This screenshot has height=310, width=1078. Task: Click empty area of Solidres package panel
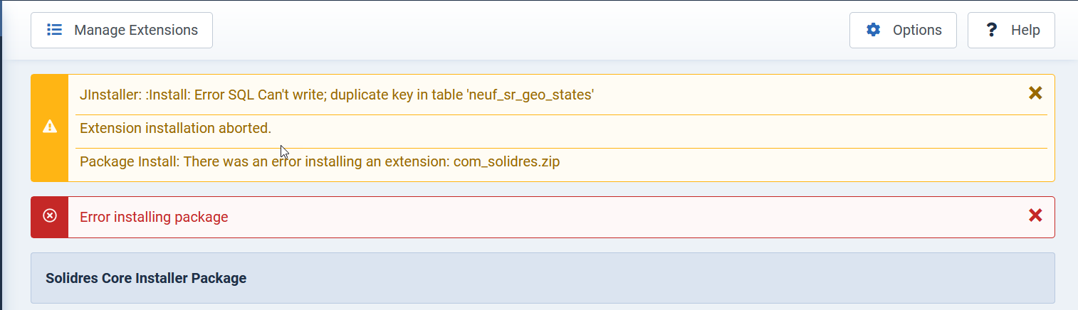pyautogui.click(x=641, y=278)
